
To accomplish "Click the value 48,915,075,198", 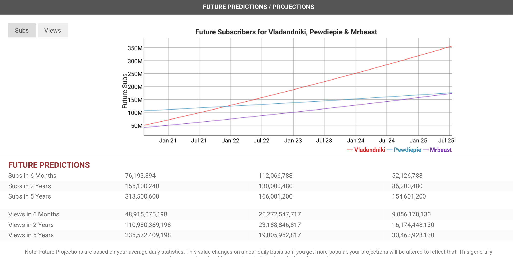I will [x=146, y=214].
